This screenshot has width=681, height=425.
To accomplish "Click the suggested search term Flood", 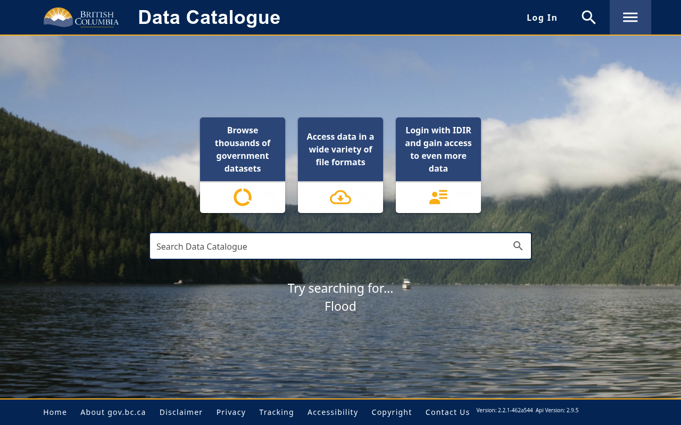I will click(x=340, y=307).
